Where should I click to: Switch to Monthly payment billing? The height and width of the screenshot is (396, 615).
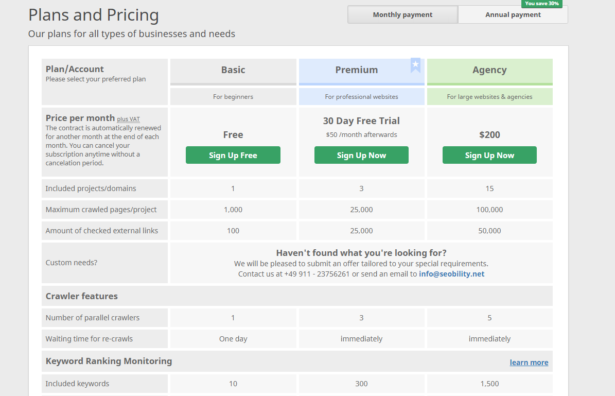point(402,14)
